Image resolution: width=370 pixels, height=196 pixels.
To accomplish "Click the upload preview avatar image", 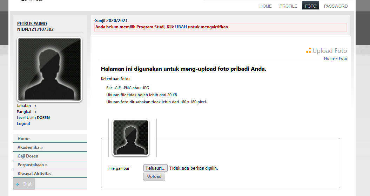I will [x=130, y=138].
